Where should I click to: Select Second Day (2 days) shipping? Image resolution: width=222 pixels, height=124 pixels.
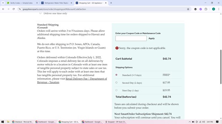[117, 83]
